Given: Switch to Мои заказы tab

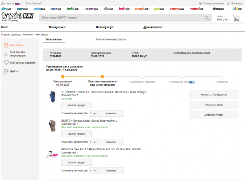Looking at the screenshot, I should (54, 39).
